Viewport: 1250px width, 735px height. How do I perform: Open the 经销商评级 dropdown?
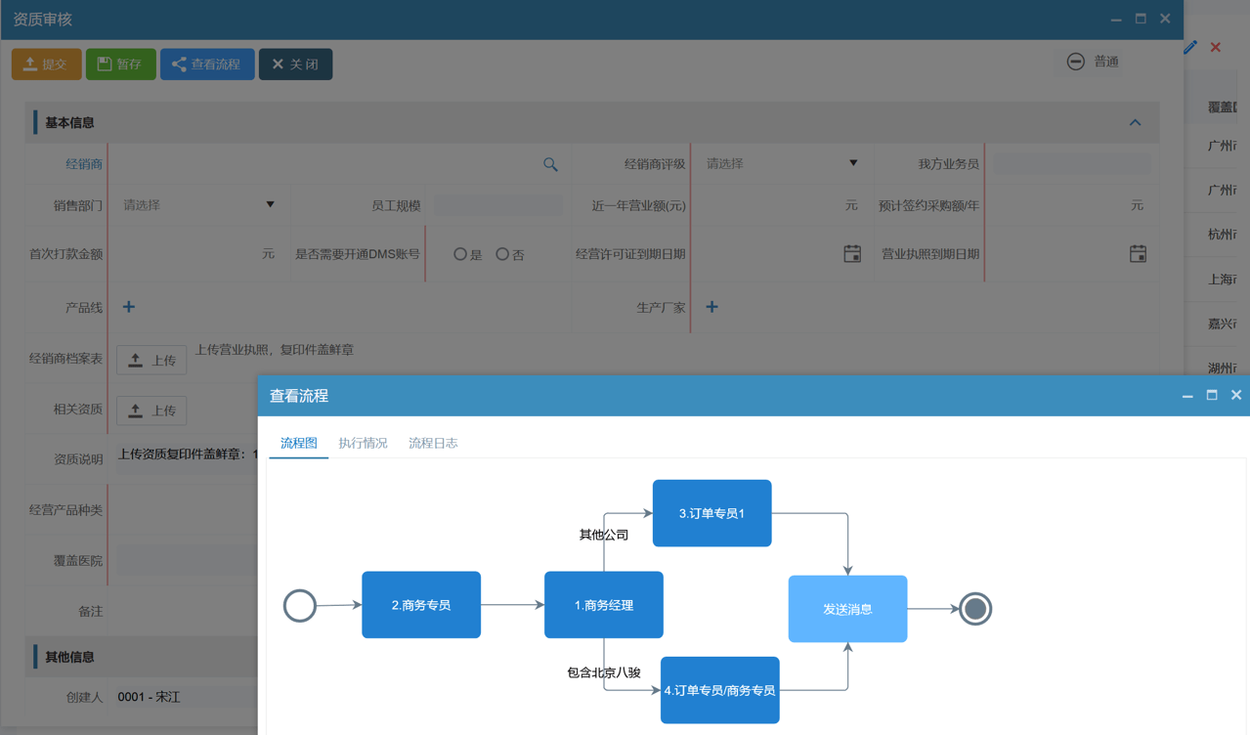(x=853, y=163)
